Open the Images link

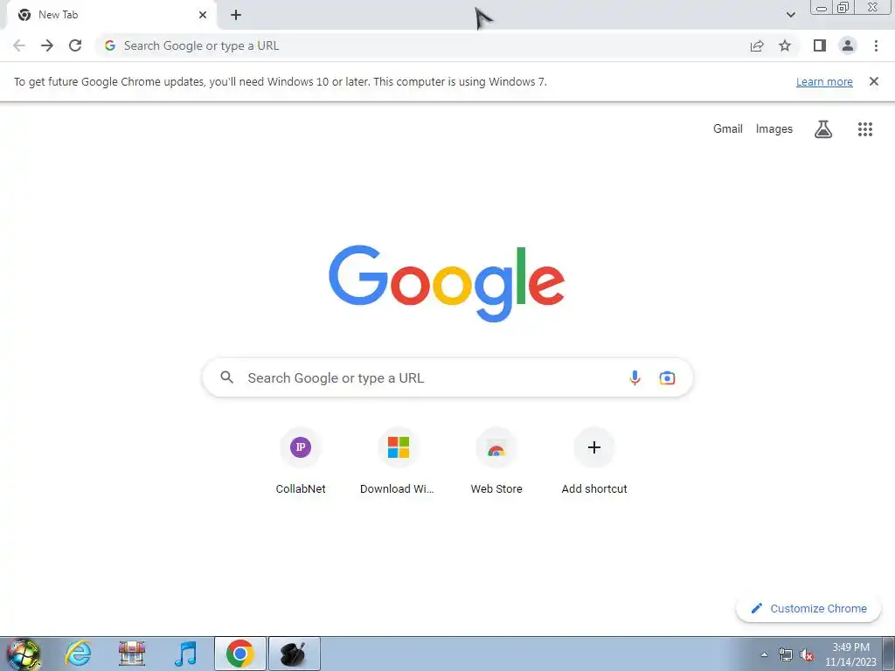point(774,129)
